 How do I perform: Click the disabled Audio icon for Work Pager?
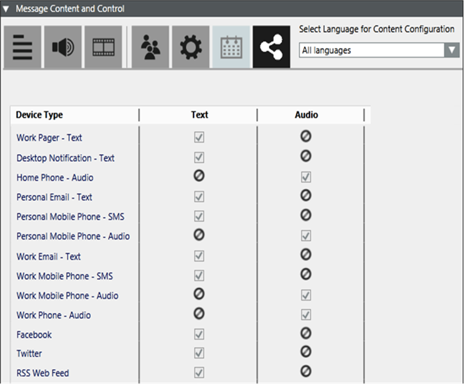point(306,136)
